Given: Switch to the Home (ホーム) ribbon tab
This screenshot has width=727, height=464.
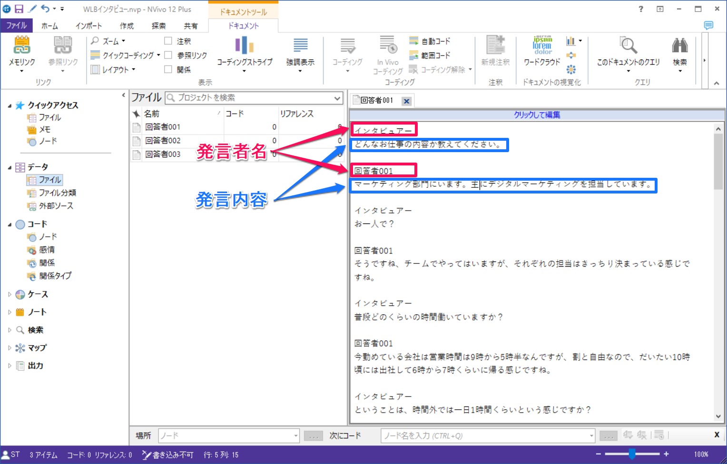Looking at the screenshot, I should (x=49, y=26).
